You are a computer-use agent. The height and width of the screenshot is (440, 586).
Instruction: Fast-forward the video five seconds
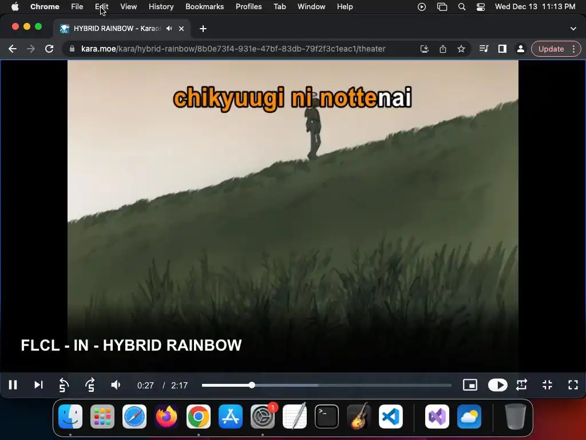90,385
